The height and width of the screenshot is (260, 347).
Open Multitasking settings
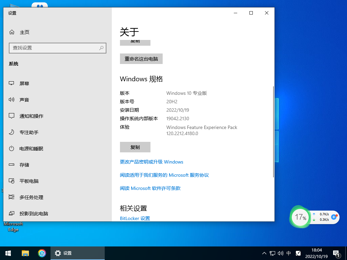click(30, 197)
